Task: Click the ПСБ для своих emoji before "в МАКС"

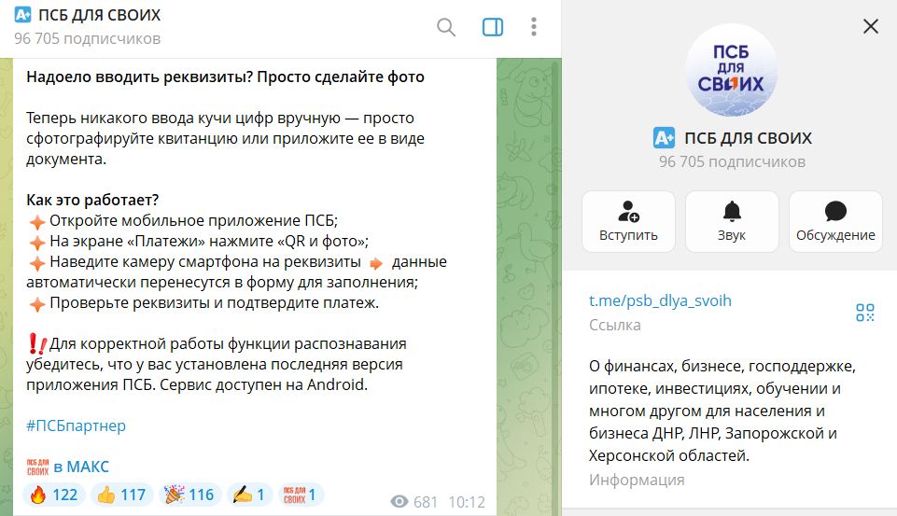Action: (37, 467)
